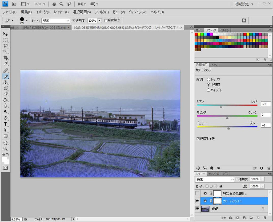This screenshot has height=222, width=273.
Task: Click the Magic Wand tool
Action: [5, 52]
